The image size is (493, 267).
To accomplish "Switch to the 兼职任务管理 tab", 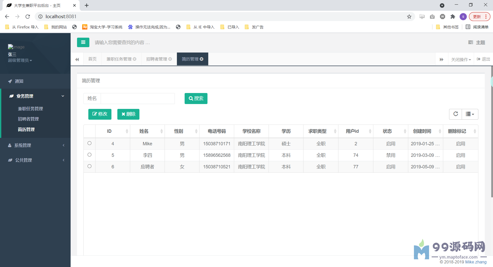I will click(119, 59).
